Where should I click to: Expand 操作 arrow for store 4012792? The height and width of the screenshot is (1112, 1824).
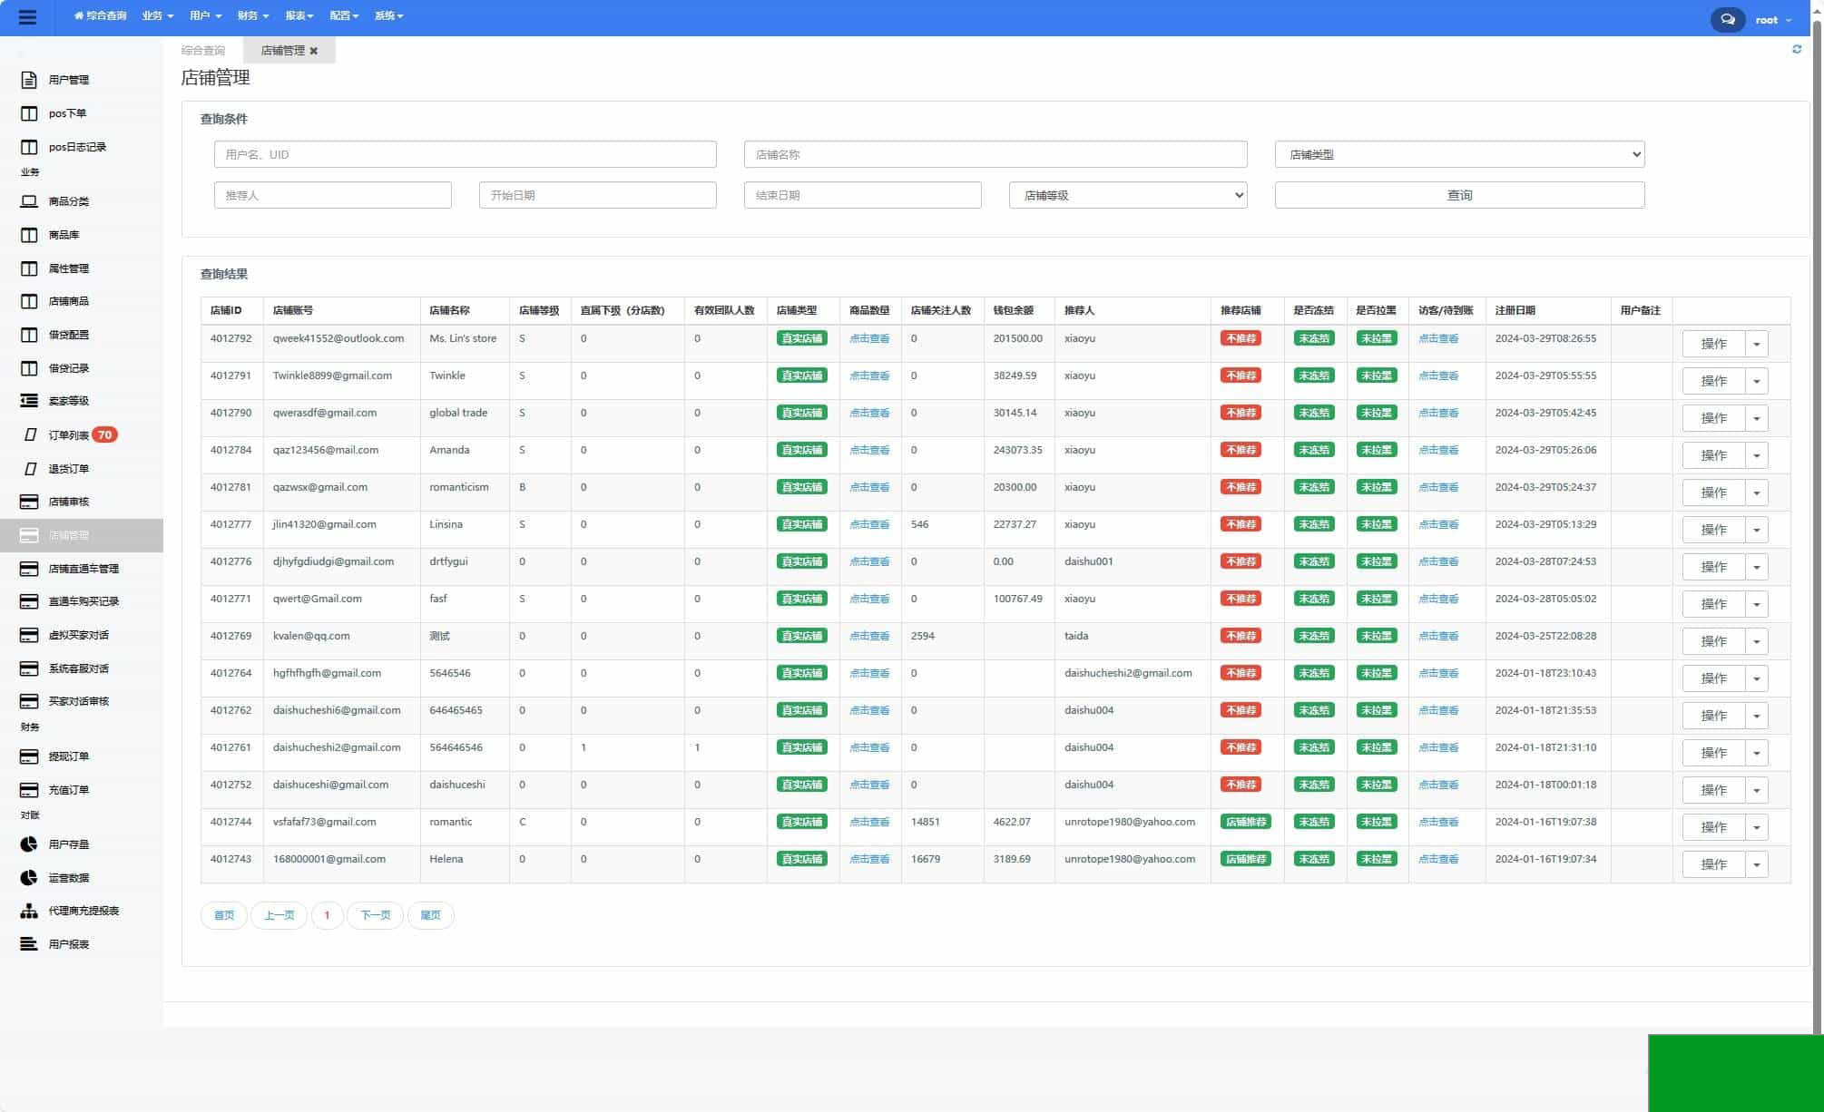click(1756, 344)
